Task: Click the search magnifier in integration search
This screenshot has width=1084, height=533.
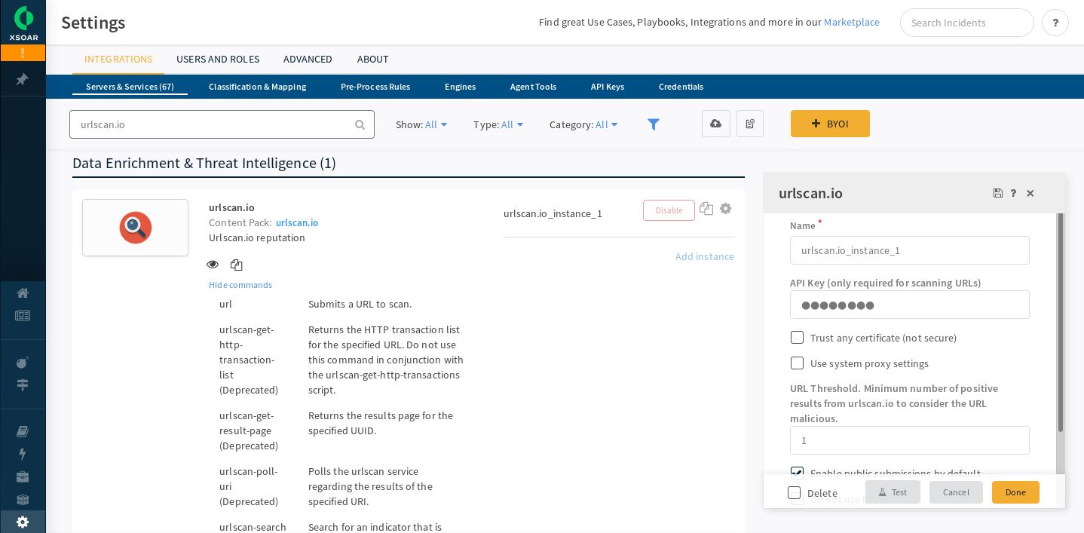Action: click(360, 125)
